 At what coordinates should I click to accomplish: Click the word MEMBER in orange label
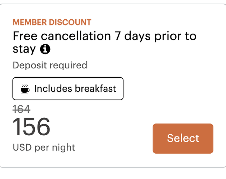tap(30, 22)
